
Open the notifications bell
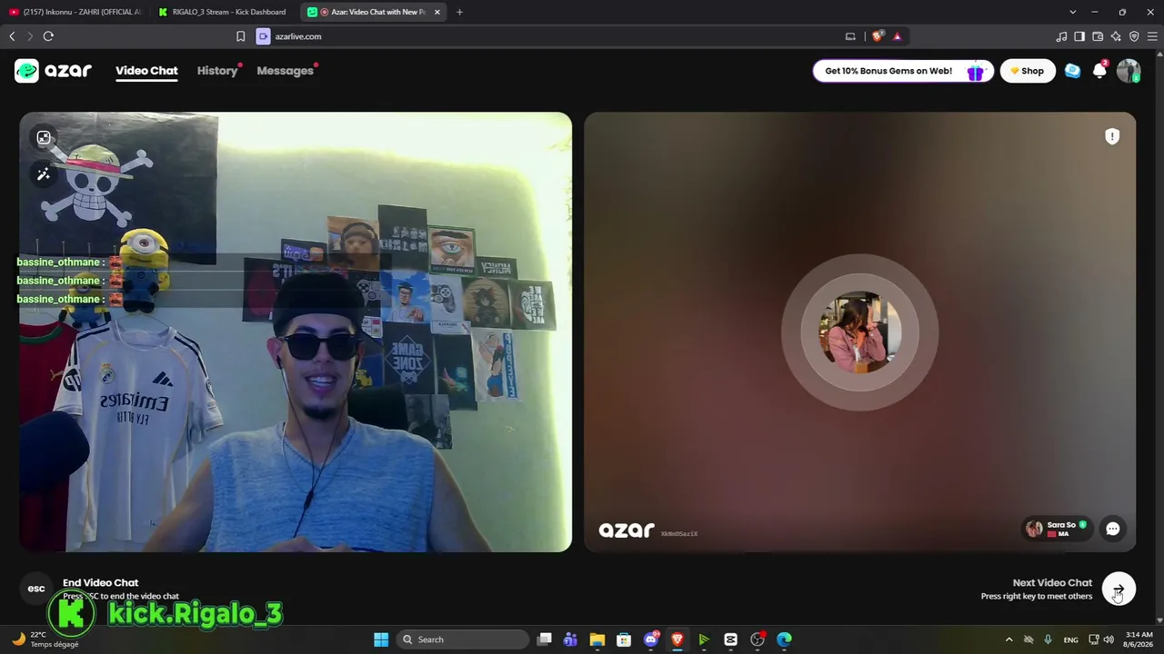pyautogui.click(x=1099, y=71)
